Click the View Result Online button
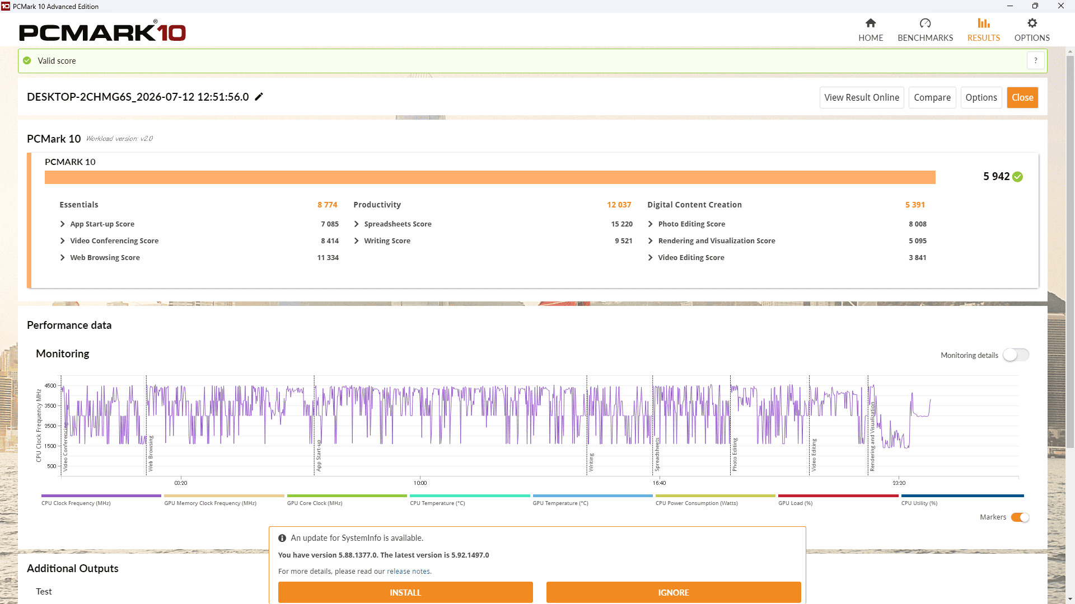The width and height of the screenshot is (1075, 604). (862, 97)
